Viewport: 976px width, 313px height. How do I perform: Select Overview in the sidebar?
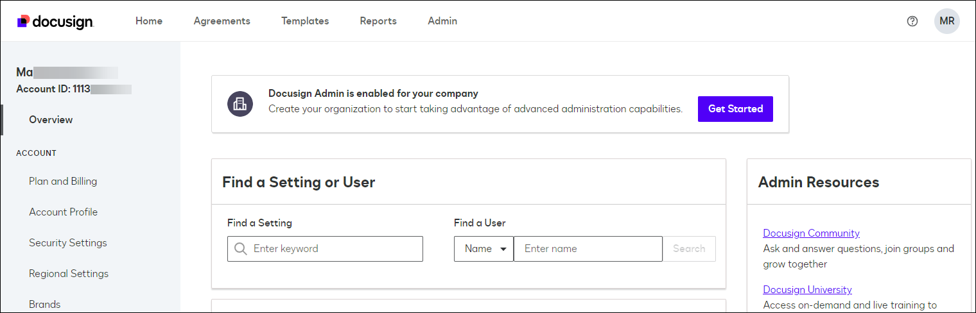(51, 120)
